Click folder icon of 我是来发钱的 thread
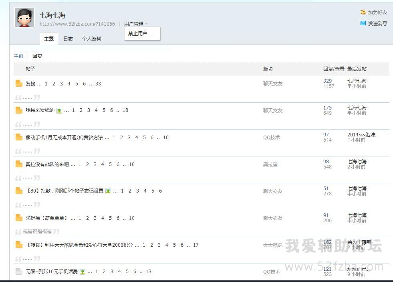 pos(19,110)
